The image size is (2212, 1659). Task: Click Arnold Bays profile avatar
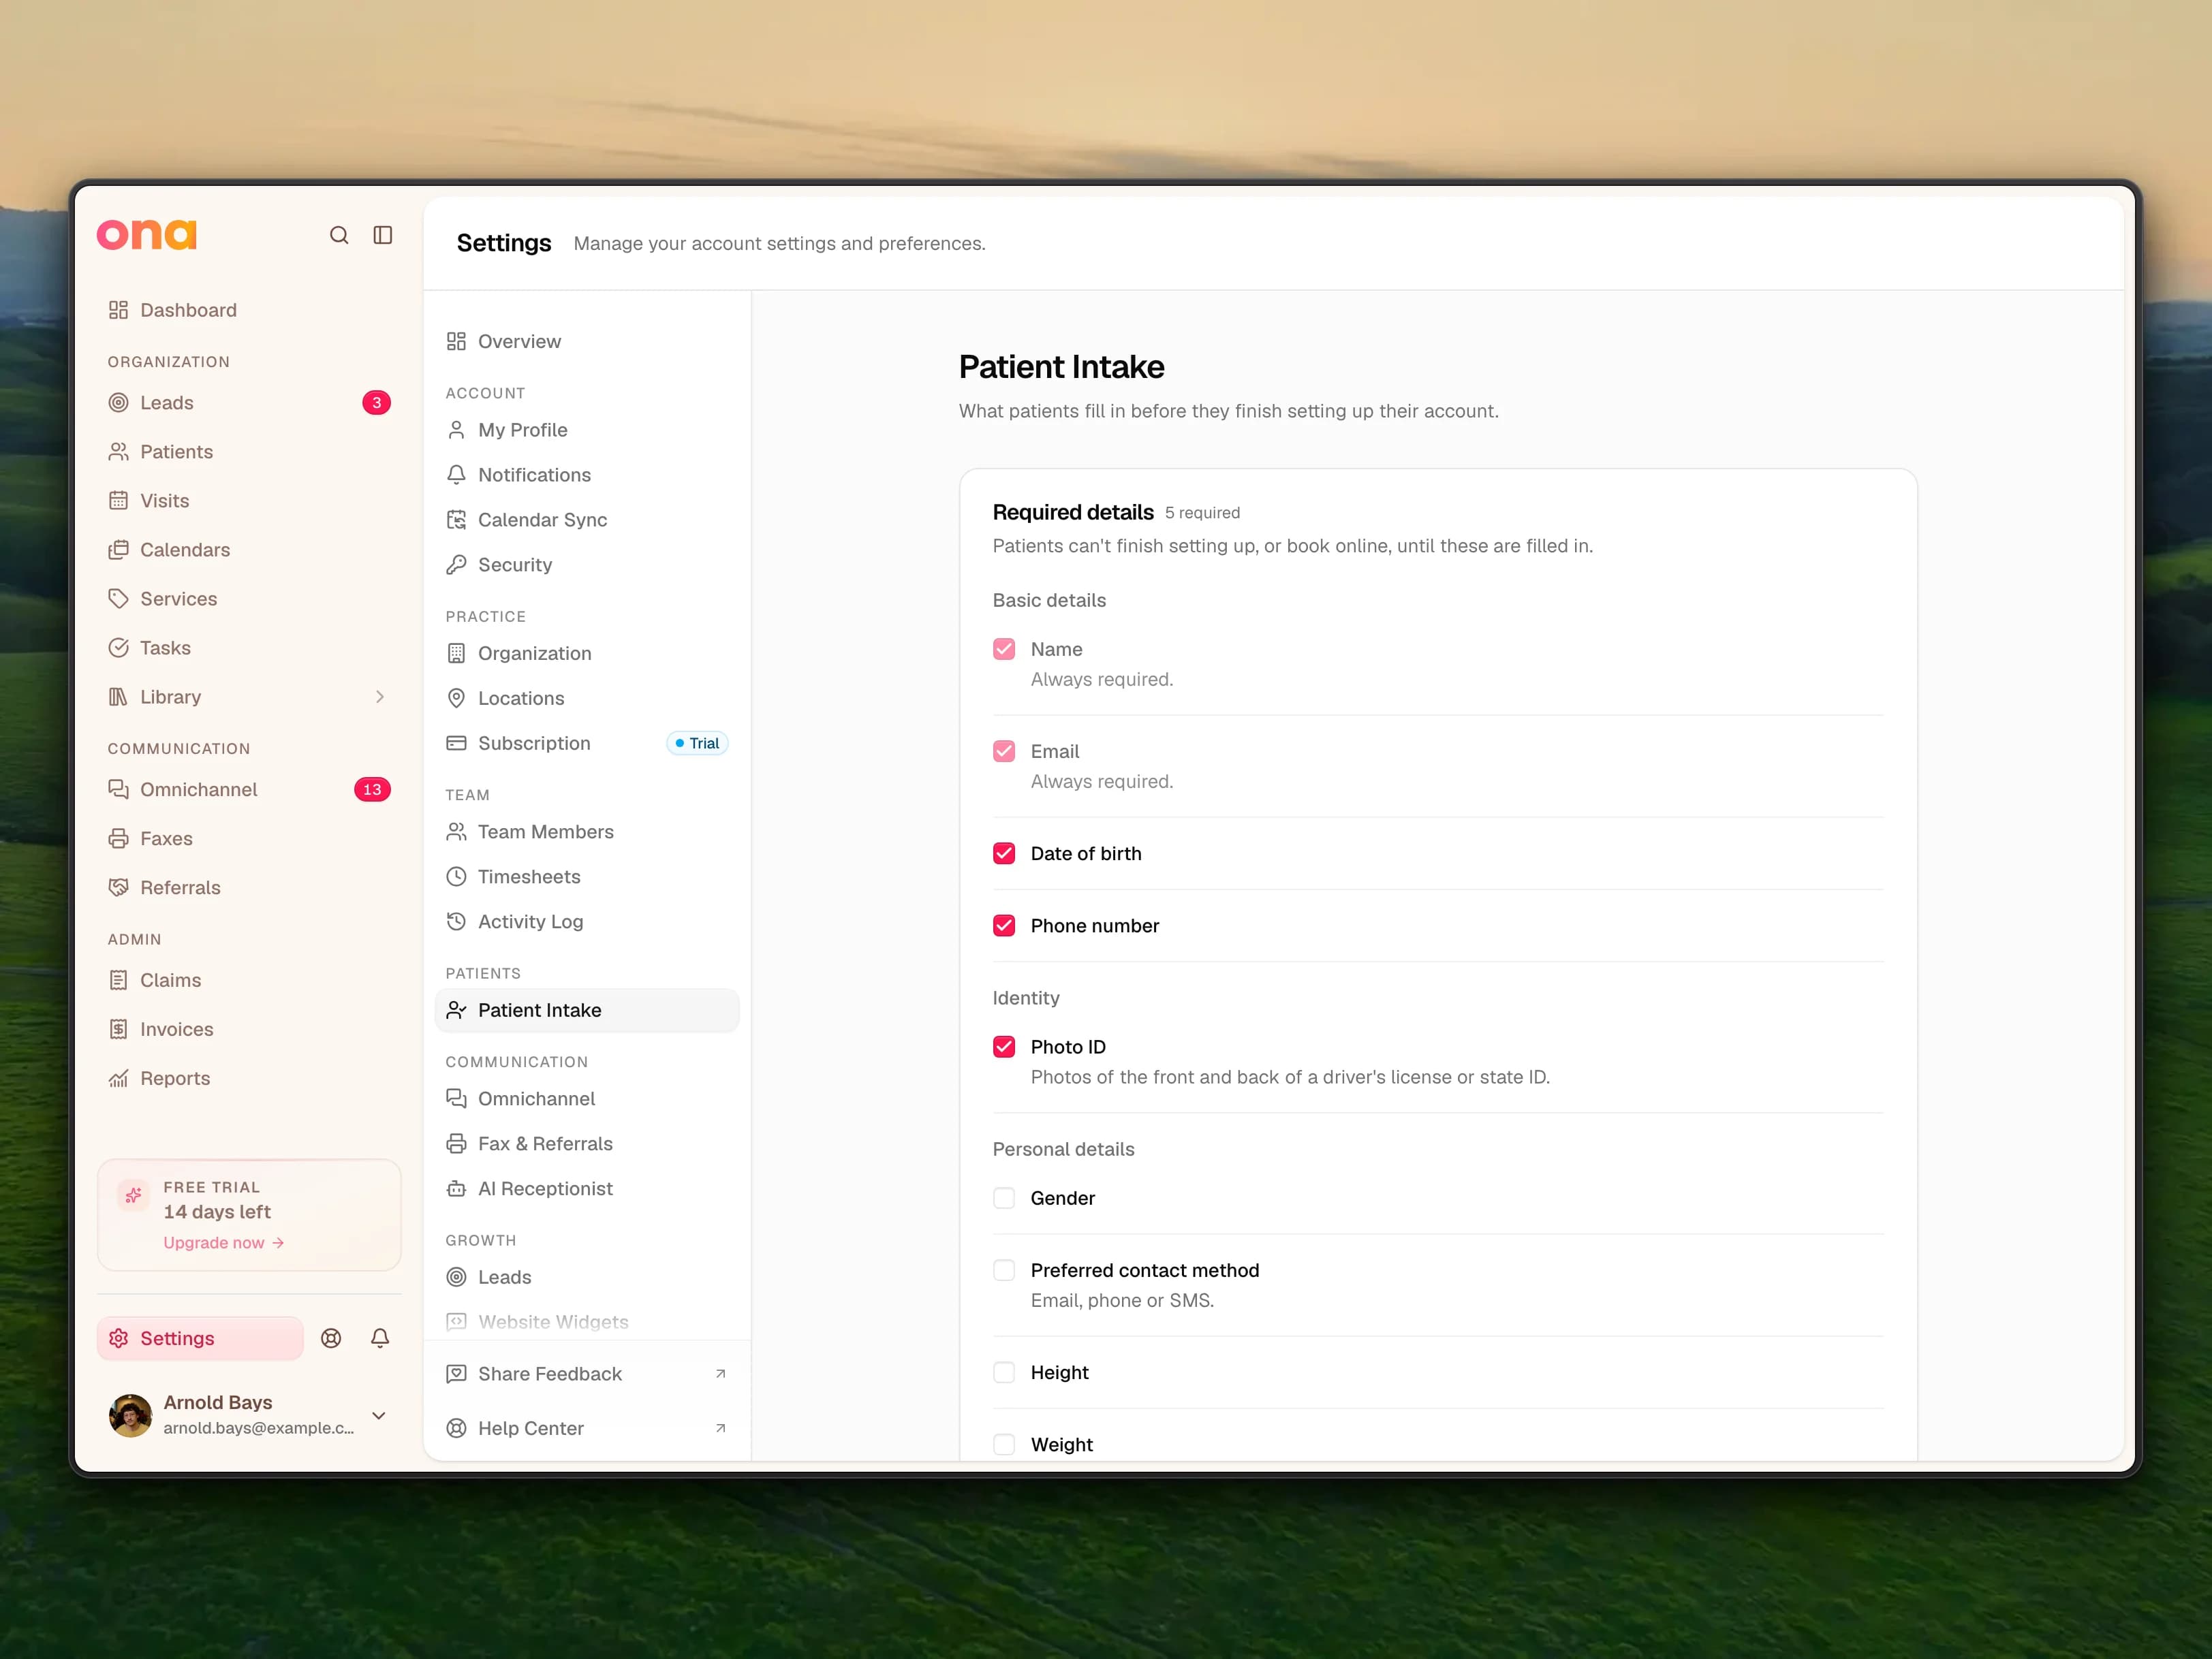coord(130,1415)
